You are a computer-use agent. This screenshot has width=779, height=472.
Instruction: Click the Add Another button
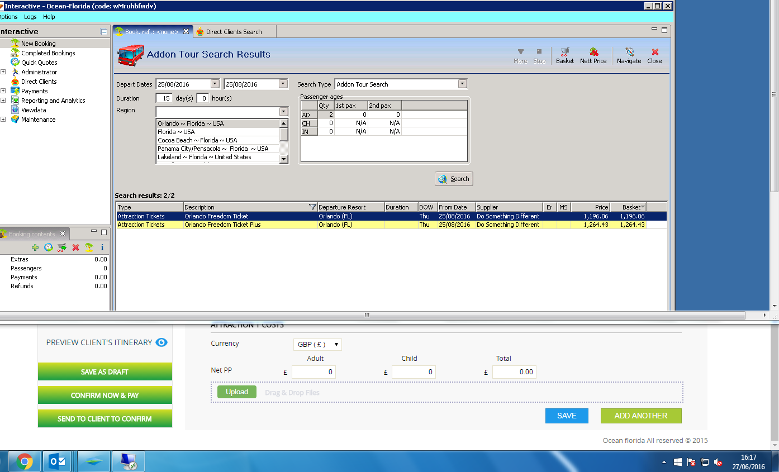click(x=641, y=416)
